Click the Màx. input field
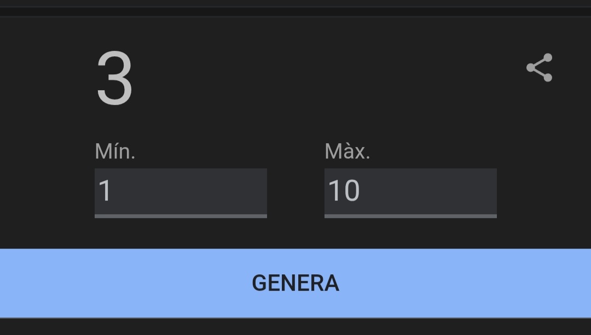591x335 pixels. point(410,191)
